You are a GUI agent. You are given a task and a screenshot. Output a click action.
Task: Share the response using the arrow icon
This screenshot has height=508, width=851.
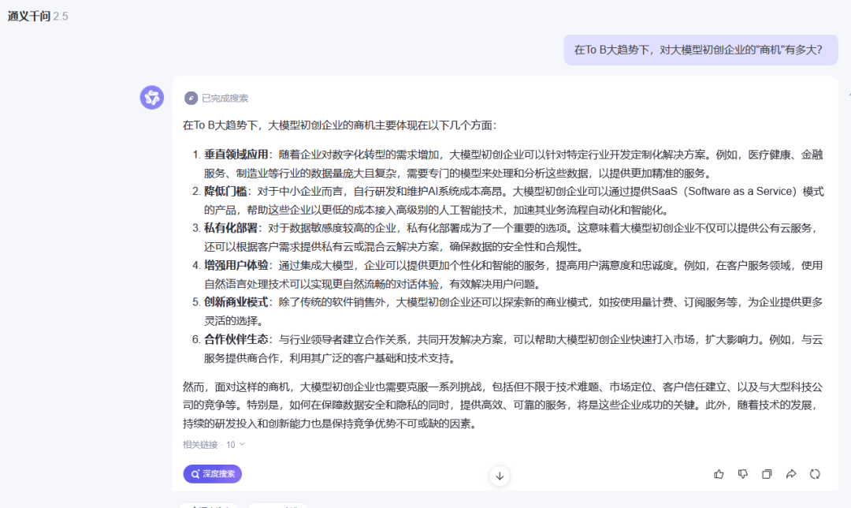tap(791, 474)
